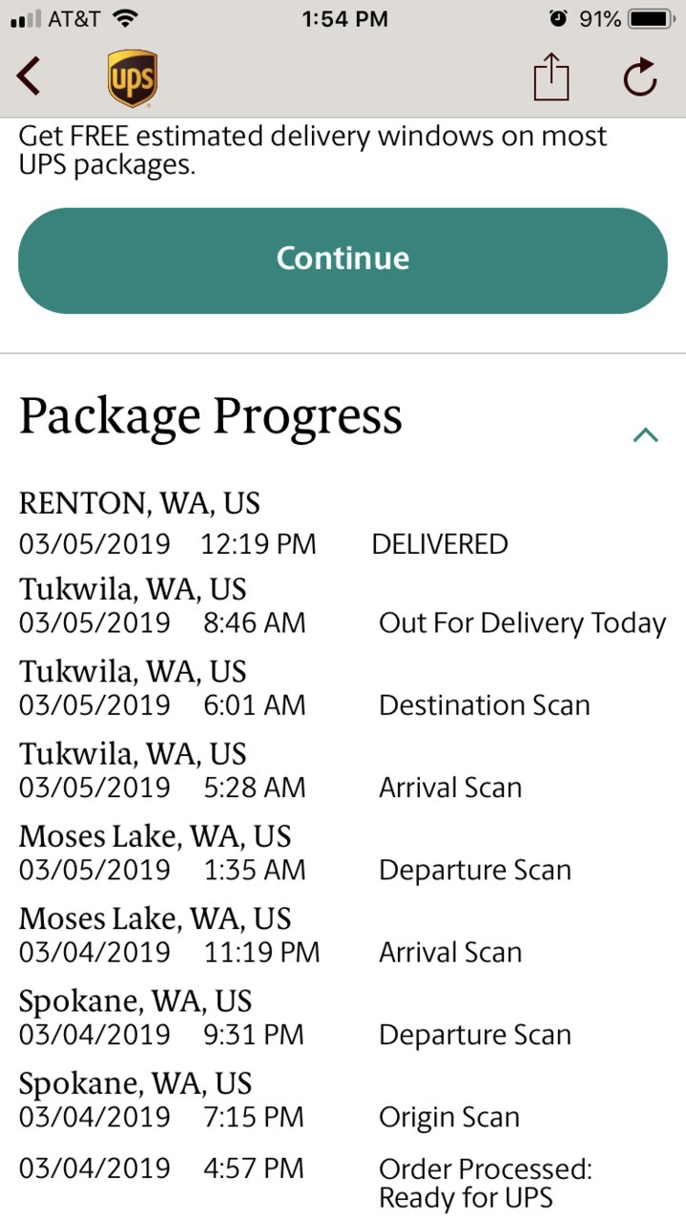686x1221 pixels.
Task: Select the Out For Delivery Today entry
Action: click(x=523, y=623)
